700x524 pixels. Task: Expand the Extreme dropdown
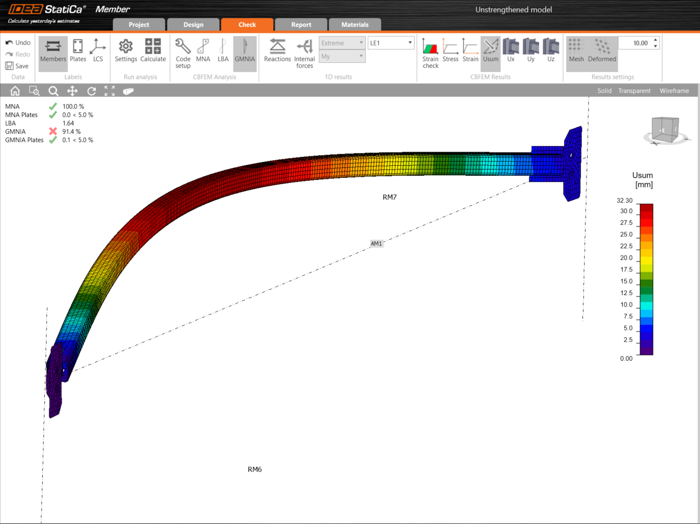tap(342, 43)
